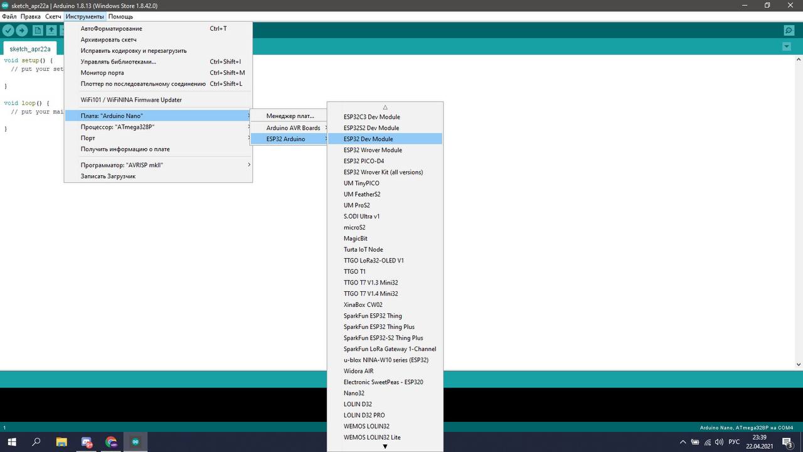Click the volume speaker tray icon
Image resolution: width=803 pixels, height=452 pixels.
pyautogui.click(x=720, y=442)
